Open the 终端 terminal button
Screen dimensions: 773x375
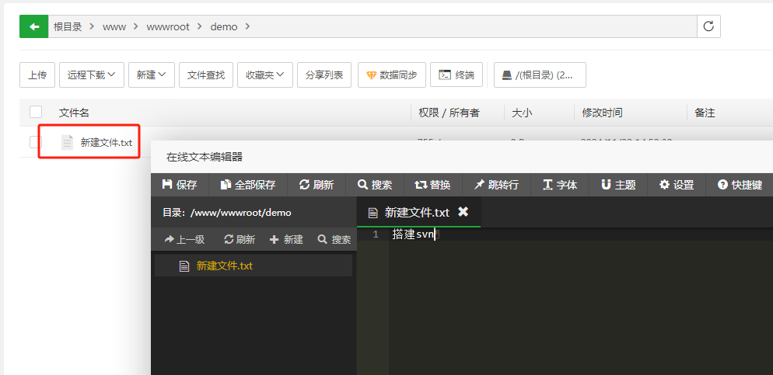tap(456, 75)
